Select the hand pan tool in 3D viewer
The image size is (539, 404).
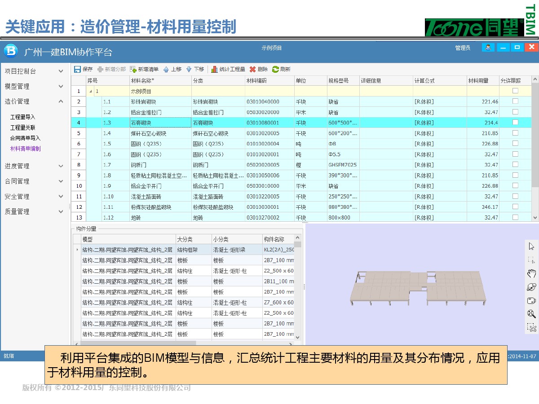[x=531, y=273]
